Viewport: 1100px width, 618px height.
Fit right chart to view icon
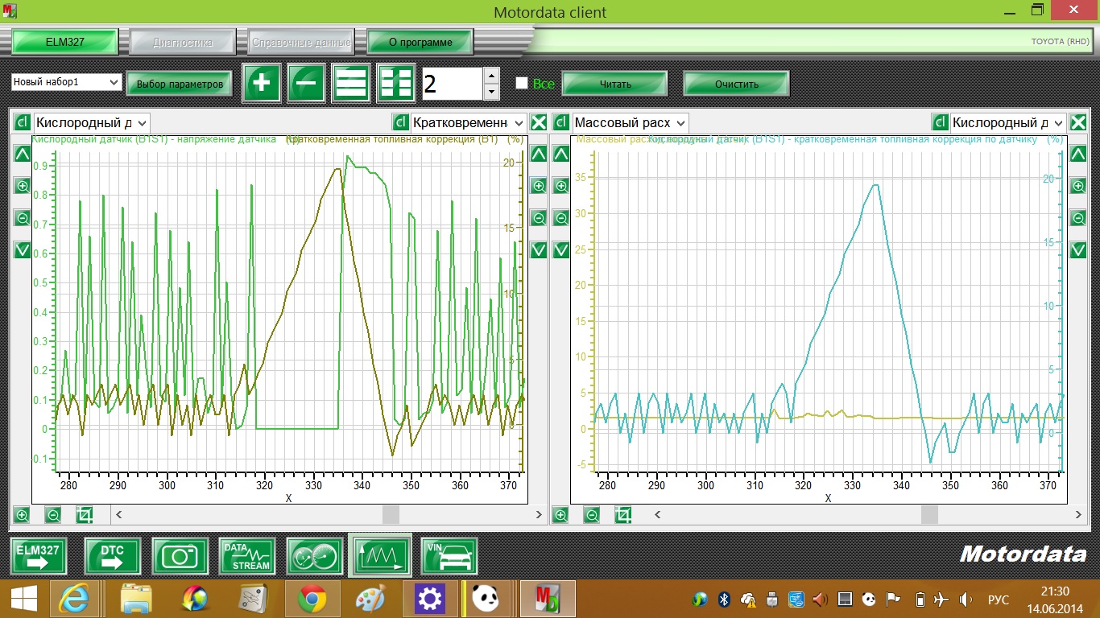623,514
